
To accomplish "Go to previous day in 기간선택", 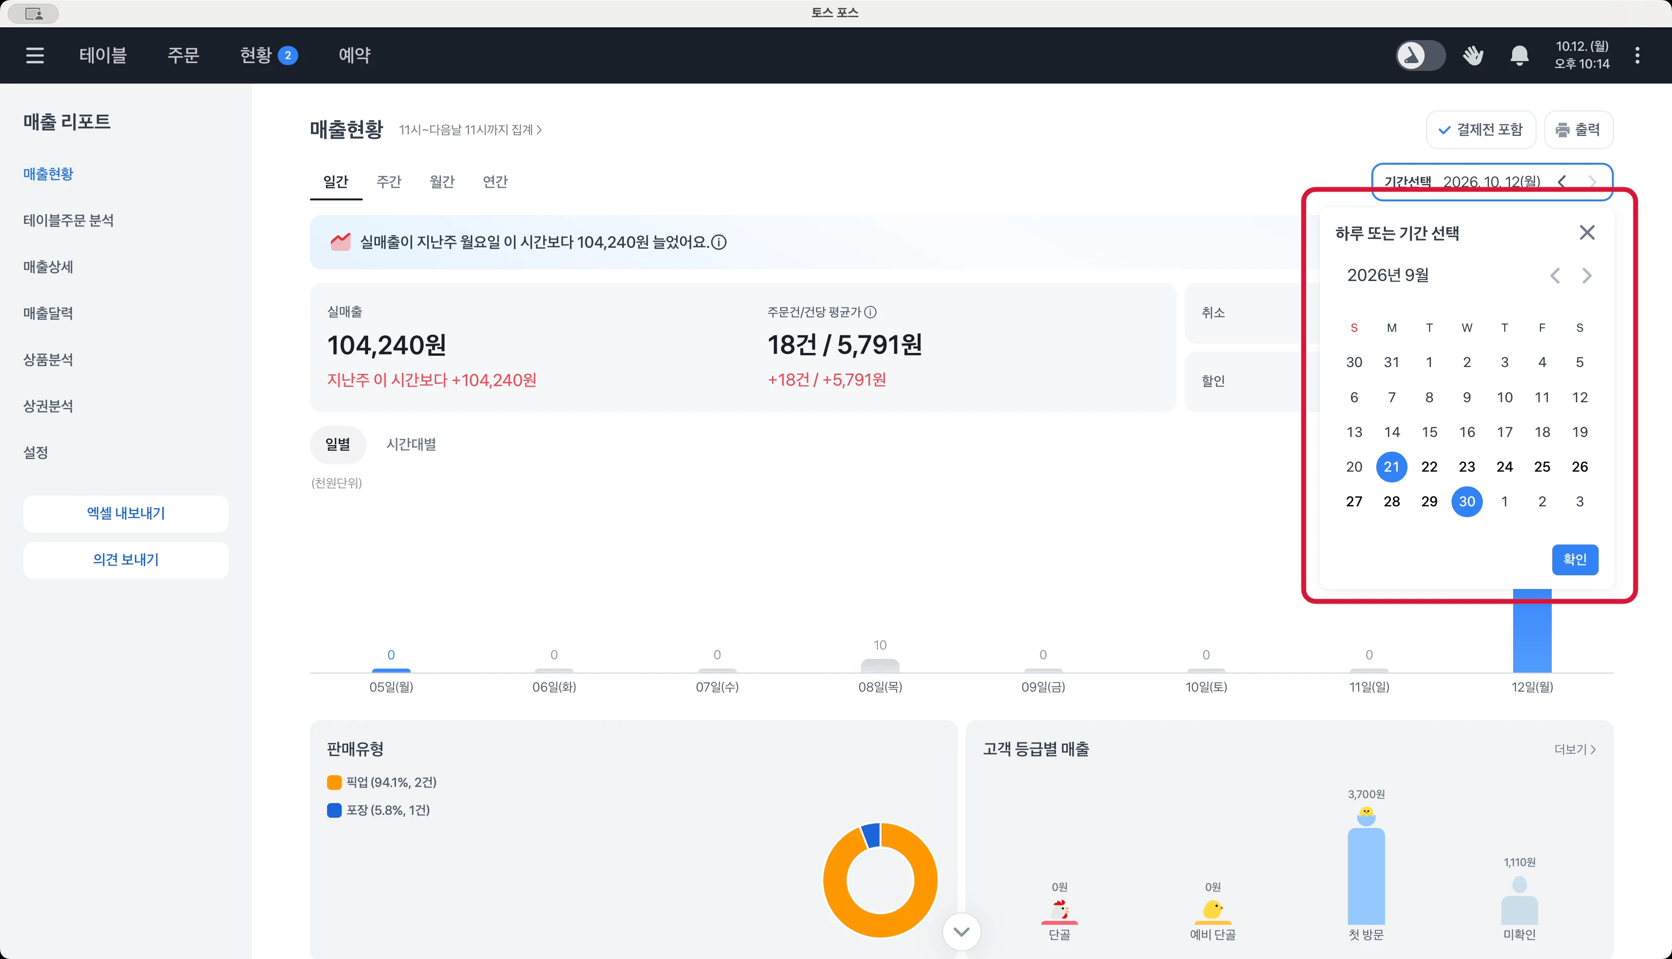I will click(1562, 181).
